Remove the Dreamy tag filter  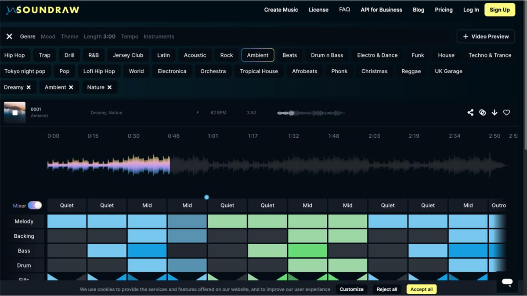(x=29, y=87)
